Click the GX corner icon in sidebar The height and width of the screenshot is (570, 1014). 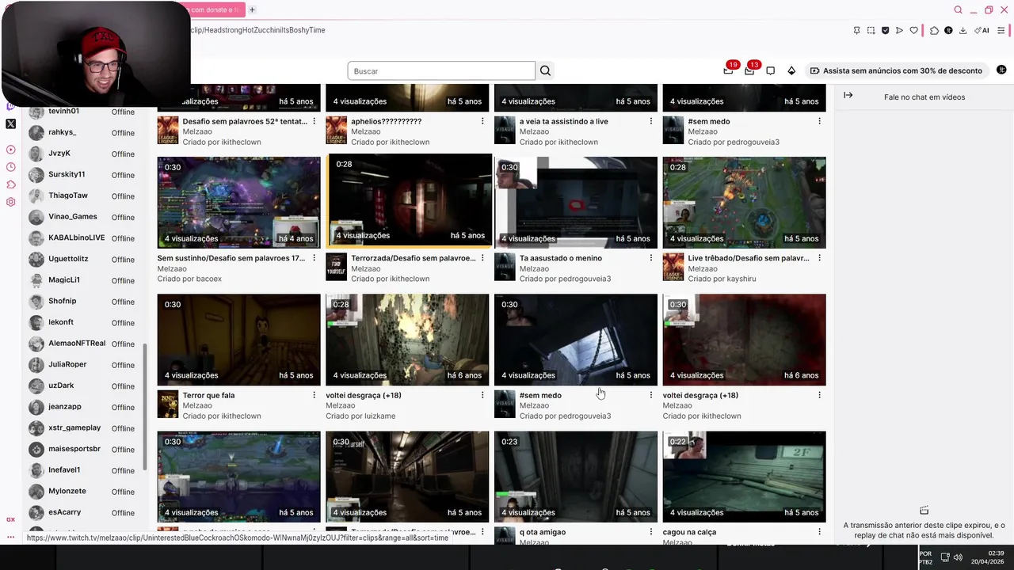coord(10,519)
